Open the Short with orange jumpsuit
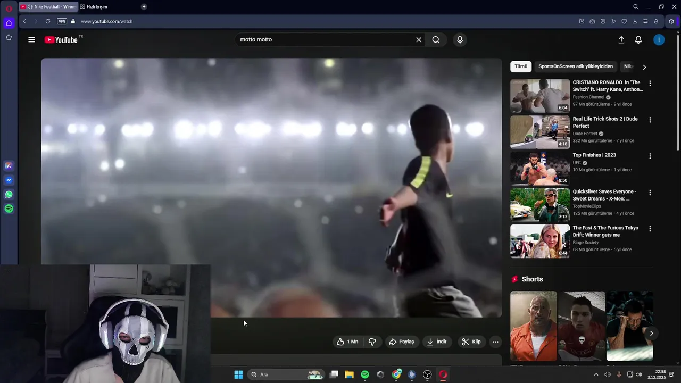Viewport: 681px width, 383px height. tap(534, 326)
